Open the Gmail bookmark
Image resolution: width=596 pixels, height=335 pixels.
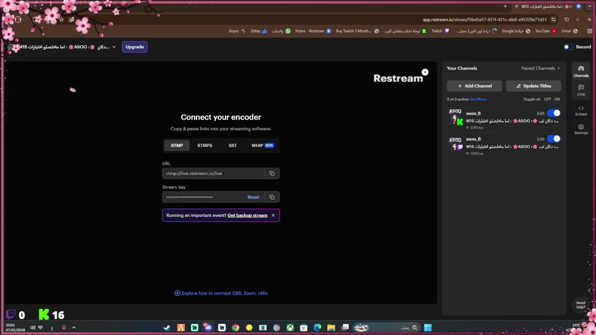pos(569,31)
